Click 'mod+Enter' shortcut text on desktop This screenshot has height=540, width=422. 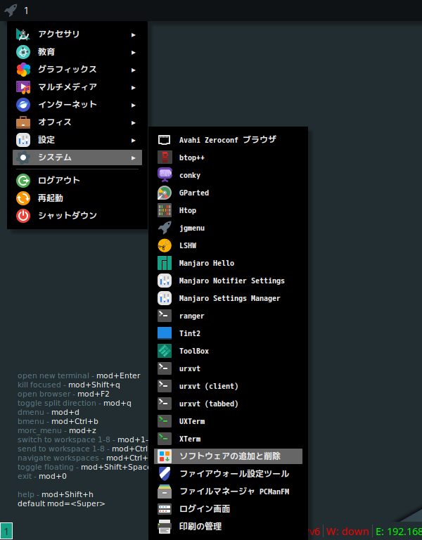click(118, 375)
